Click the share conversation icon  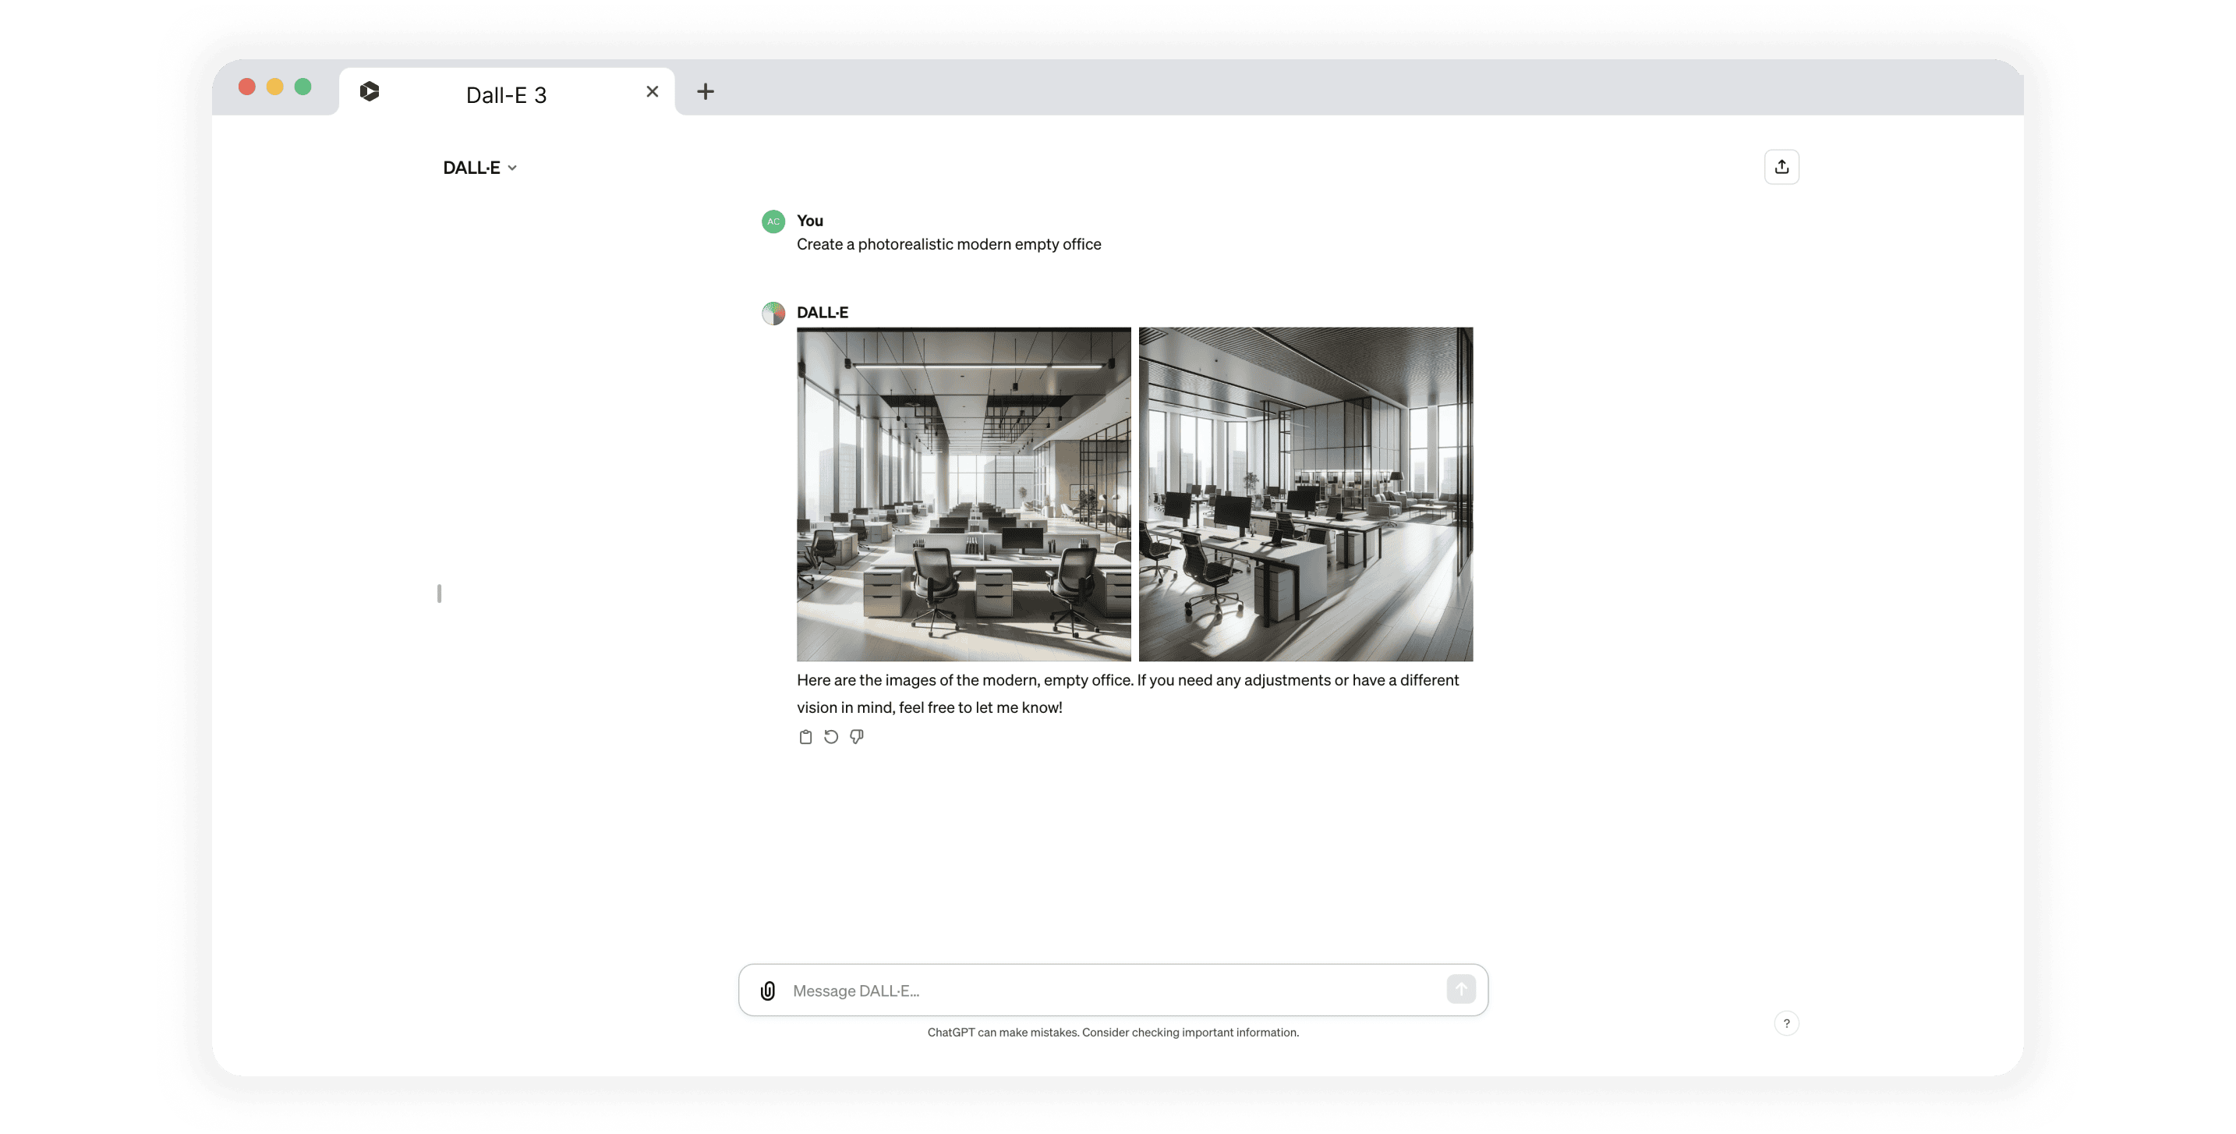pyautogui.click(x=1781, y=167)
